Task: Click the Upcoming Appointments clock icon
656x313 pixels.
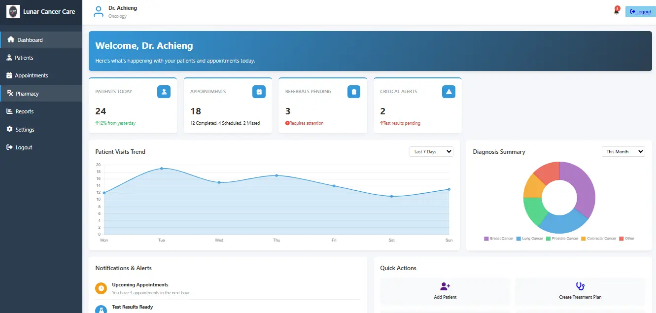Action: (x=101, y=288)
